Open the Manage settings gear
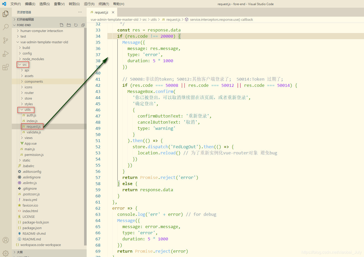Viewport: 364px width, 257px height. [6, 253]
